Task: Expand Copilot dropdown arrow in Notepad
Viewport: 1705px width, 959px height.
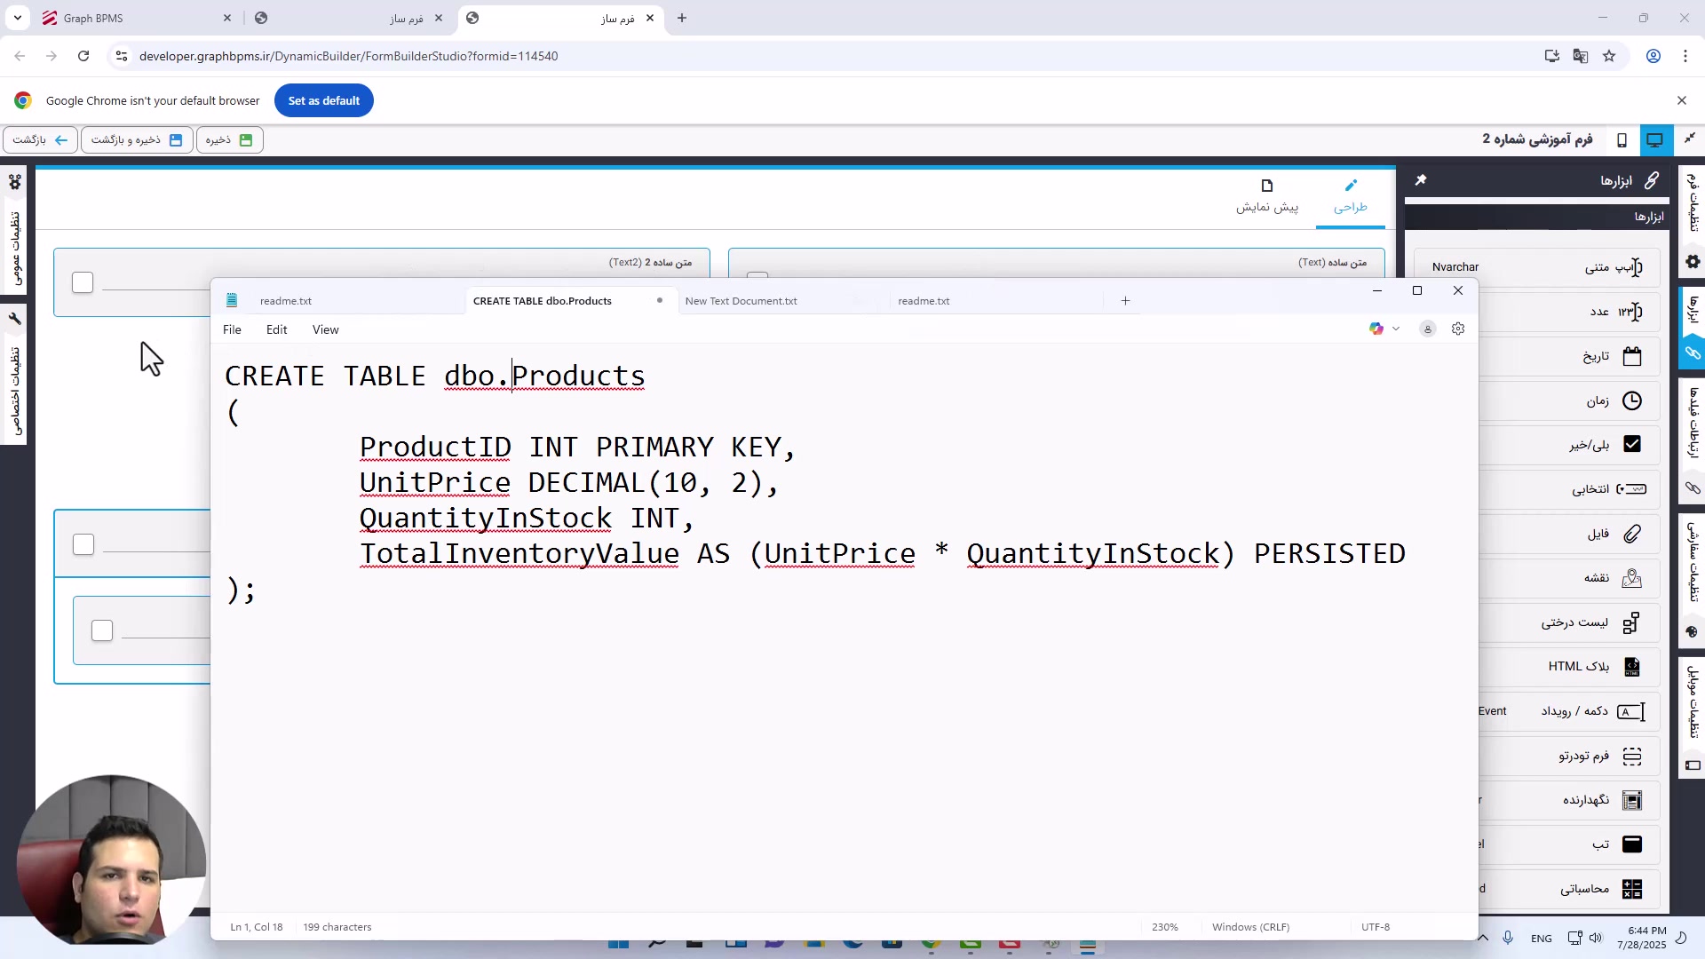Action: (x=1396, y=329)
